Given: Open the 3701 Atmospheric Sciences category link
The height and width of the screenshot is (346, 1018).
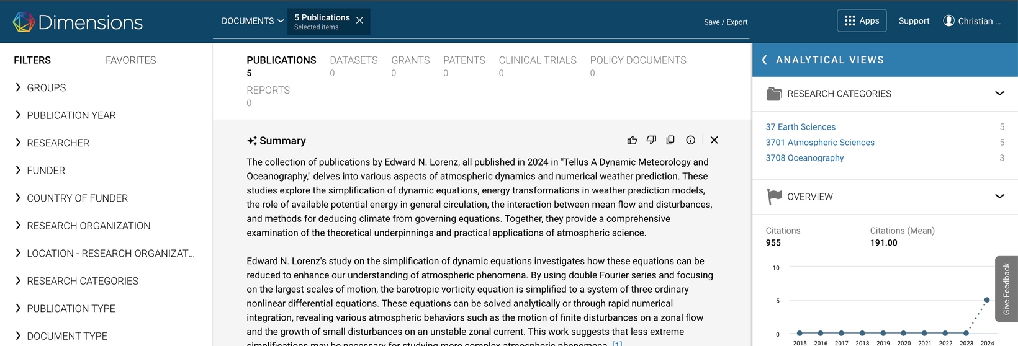Looking at the screenshot, I should (x=820, y=143).
